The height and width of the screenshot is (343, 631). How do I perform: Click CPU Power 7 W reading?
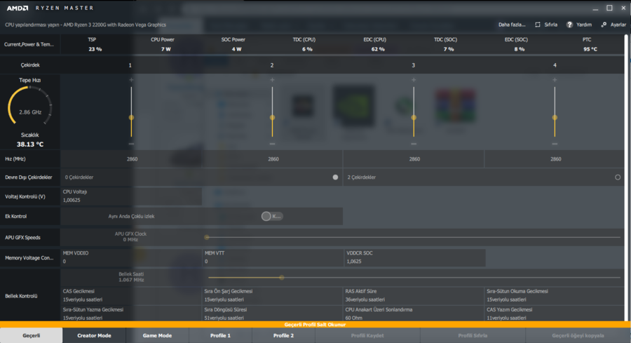[x=163, y=44]
